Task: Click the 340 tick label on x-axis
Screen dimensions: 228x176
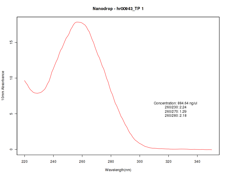Action: tap(197, 162)
